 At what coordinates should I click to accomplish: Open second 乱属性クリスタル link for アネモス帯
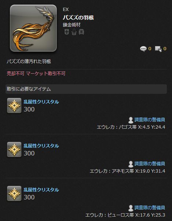(41, 146)
